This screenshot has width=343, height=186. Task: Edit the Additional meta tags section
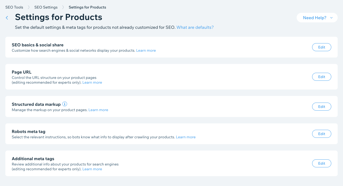(x=321, y=163)
